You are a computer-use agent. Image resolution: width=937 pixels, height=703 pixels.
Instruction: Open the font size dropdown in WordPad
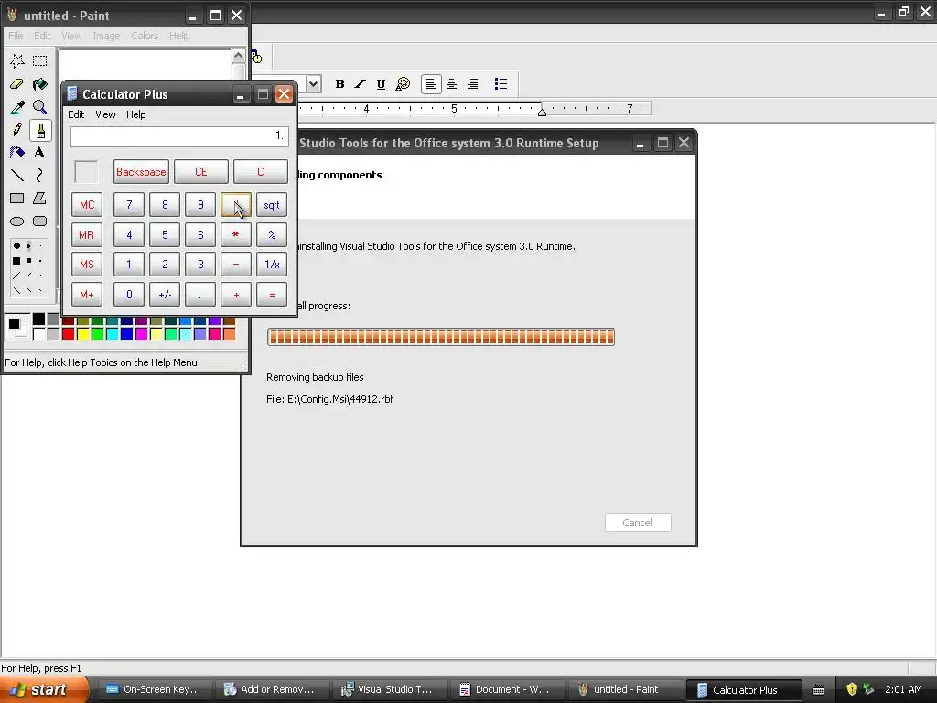(314, 84)
